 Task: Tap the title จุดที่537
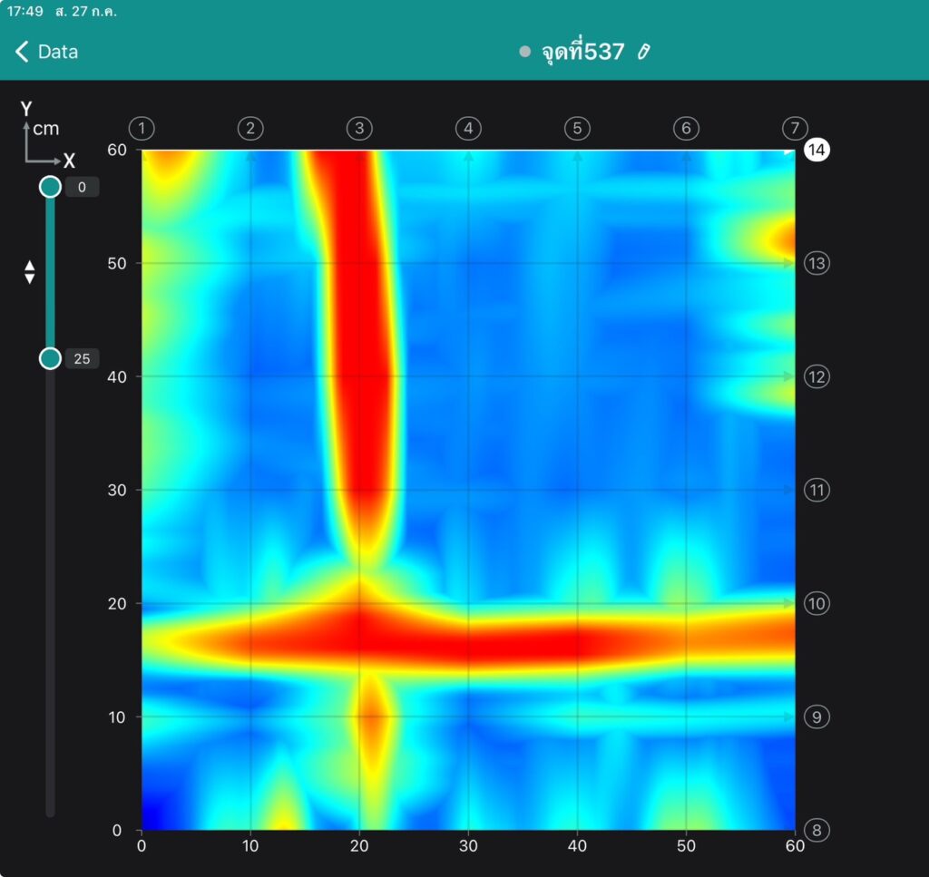point(582,52)
